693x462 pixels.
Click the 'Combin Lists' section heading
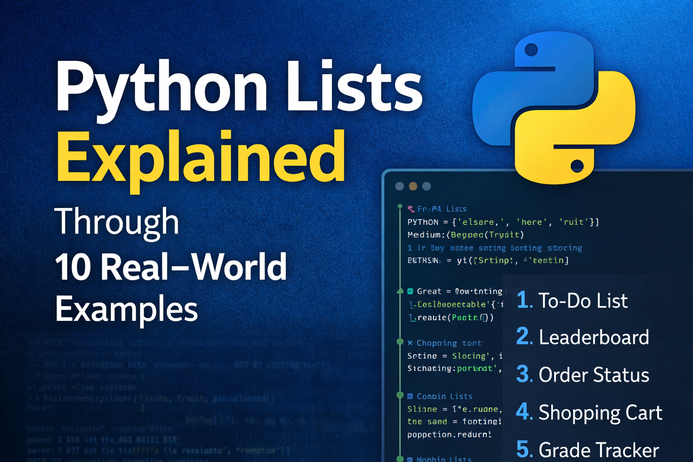444,396
